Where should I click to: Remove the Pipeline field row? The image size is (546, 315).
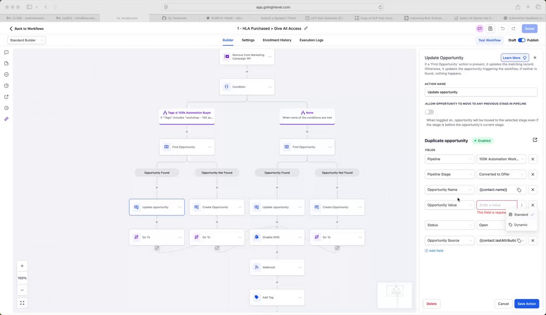[x=532, y=159]
